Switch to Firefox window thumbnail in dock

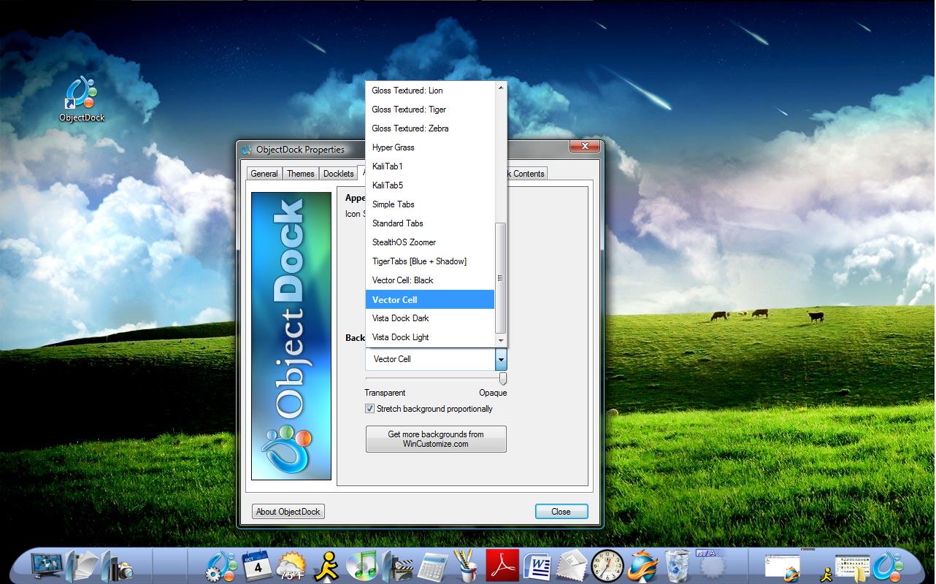click(x=783, y=567)
